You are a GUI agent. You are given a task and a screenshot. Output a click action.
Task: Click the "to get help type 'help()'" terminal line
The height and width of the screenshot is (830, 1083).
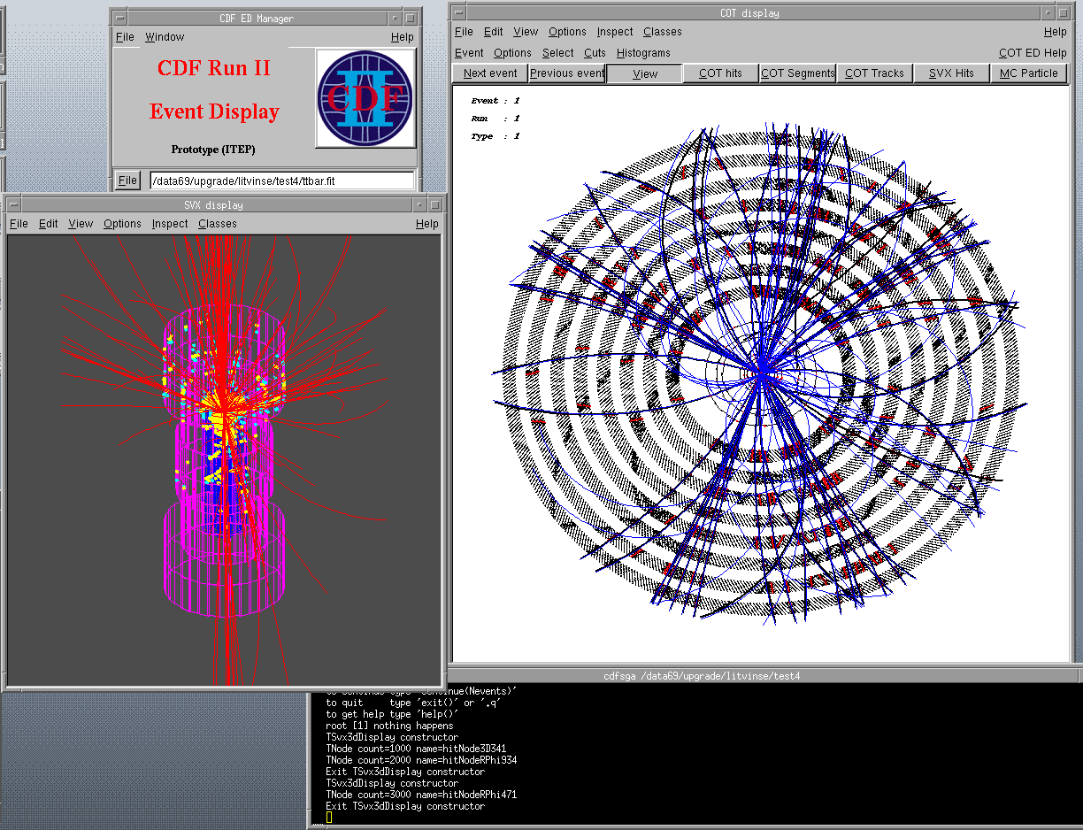pyautogui.click(x=391, y=714)
